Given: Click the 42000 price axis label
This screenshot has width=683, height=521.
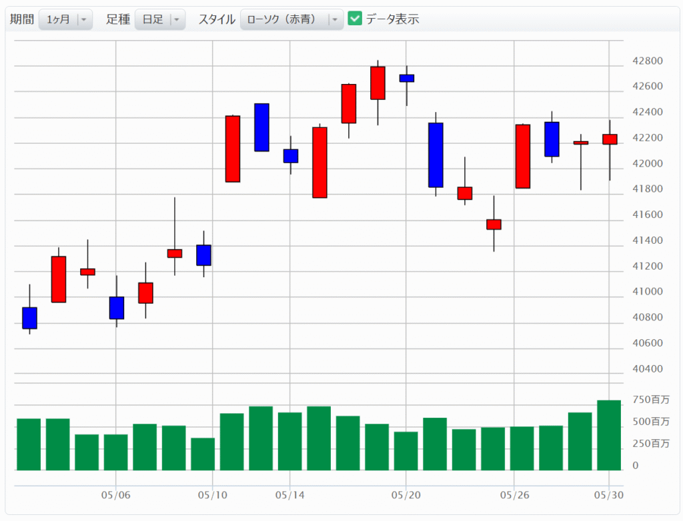Looking at the screenshot, I should tap(647, 164).
